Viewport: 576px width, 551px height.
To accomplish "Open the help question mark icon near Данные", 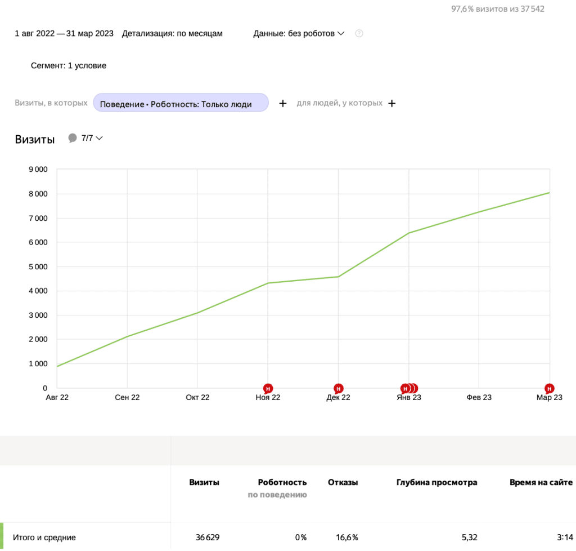I will pyautogui.click(x=359, y=33).
